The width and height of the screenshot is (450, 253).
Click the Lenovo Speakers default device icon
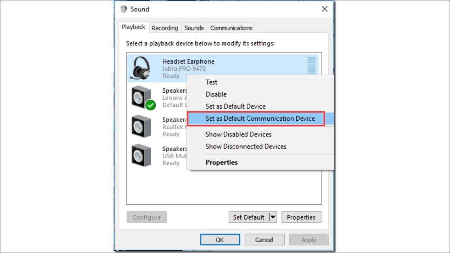tap(141, 97)
